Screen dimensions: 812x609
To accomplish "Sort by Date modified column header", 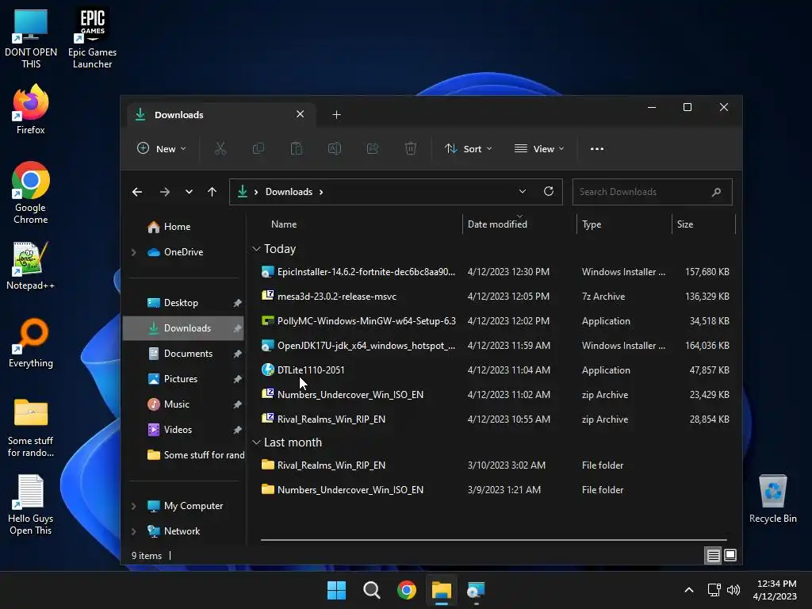I will [x=519, y=224].
